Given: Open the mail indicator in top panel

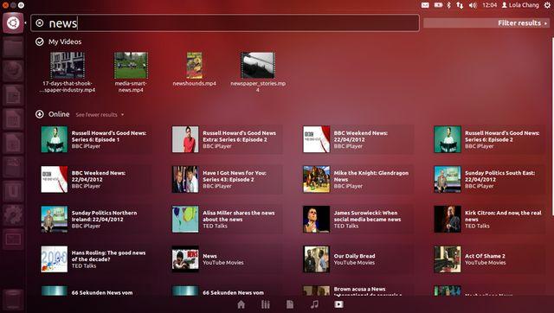Looking at the screenshot, I should tap(425, 5).
